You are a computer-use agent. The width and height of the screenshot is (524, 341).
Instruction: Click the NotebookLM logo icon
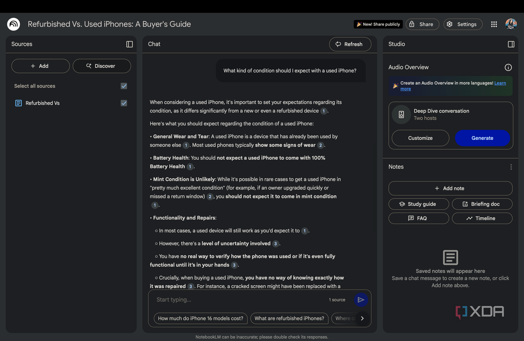coord(14,24)
